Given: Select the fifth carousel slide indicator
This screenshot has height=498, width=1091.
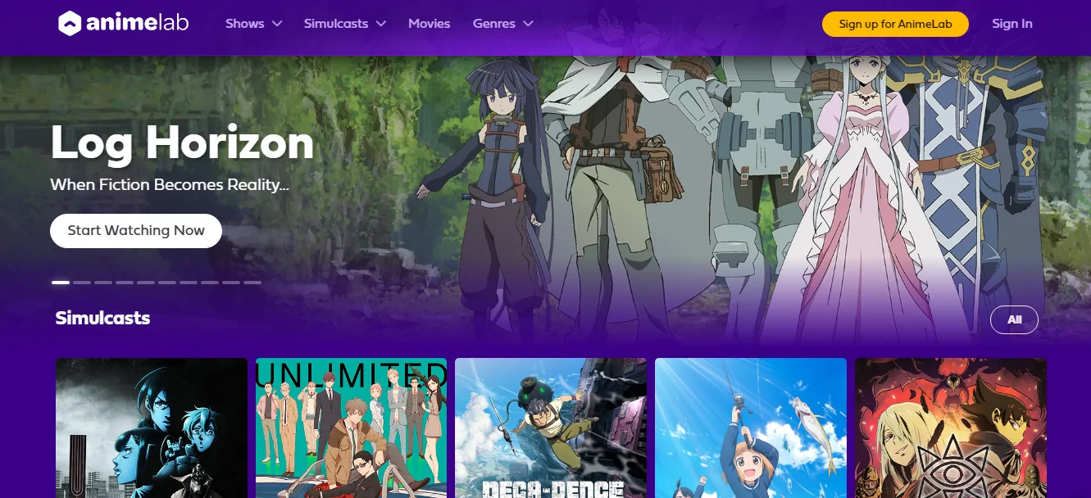Looking at the screenshot, I should [146, 283].
